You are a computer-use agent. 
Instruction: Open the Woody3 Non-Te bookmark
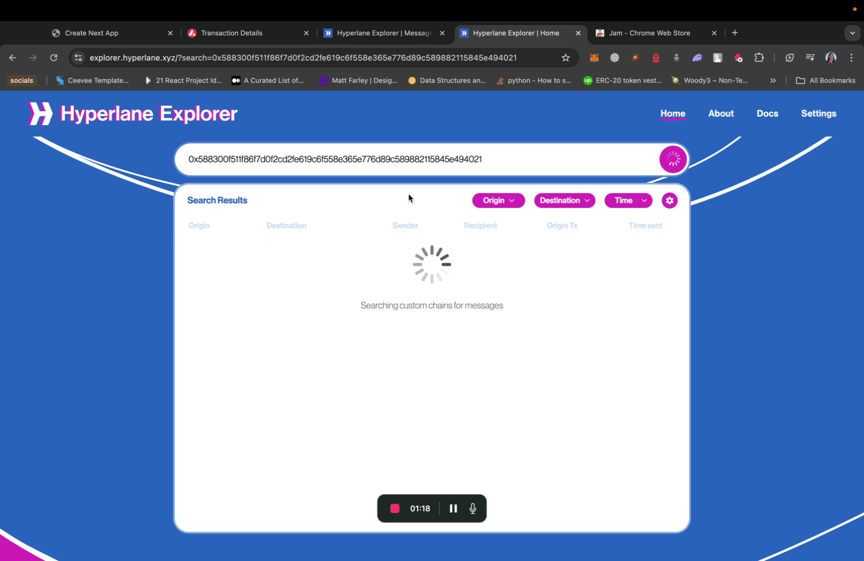tap(710, 81)
